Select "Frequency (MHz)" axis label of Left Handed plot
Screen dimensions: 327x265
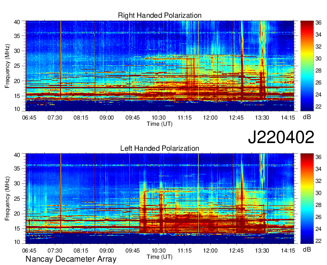7,199
